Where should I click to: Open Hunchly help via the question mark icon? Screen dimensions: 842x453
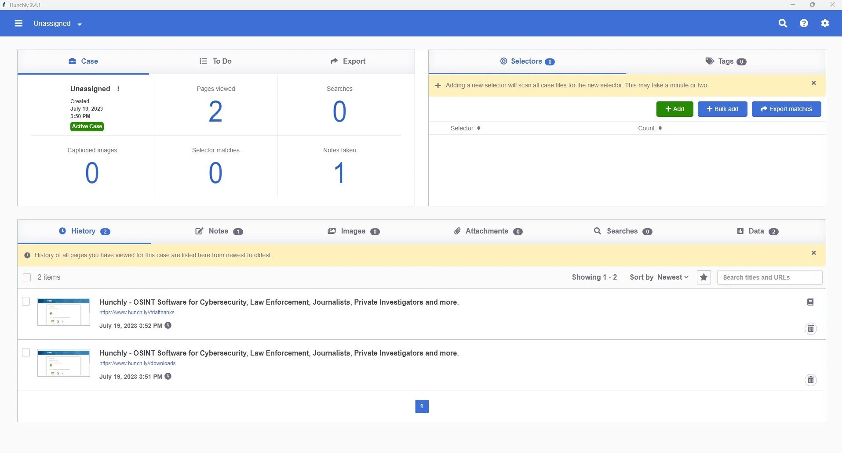pyautogui.click(x=804, y=23)
